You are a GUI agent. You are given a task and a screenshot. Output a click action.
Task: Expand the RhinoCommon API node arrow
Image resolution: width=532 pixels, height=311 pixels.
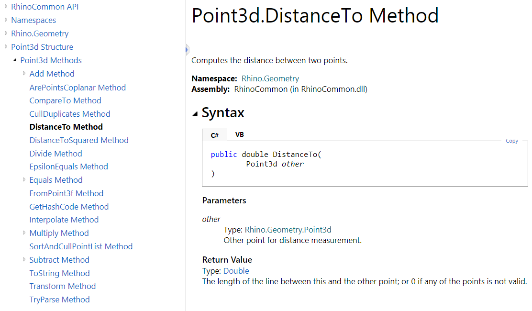pos(6,6)
